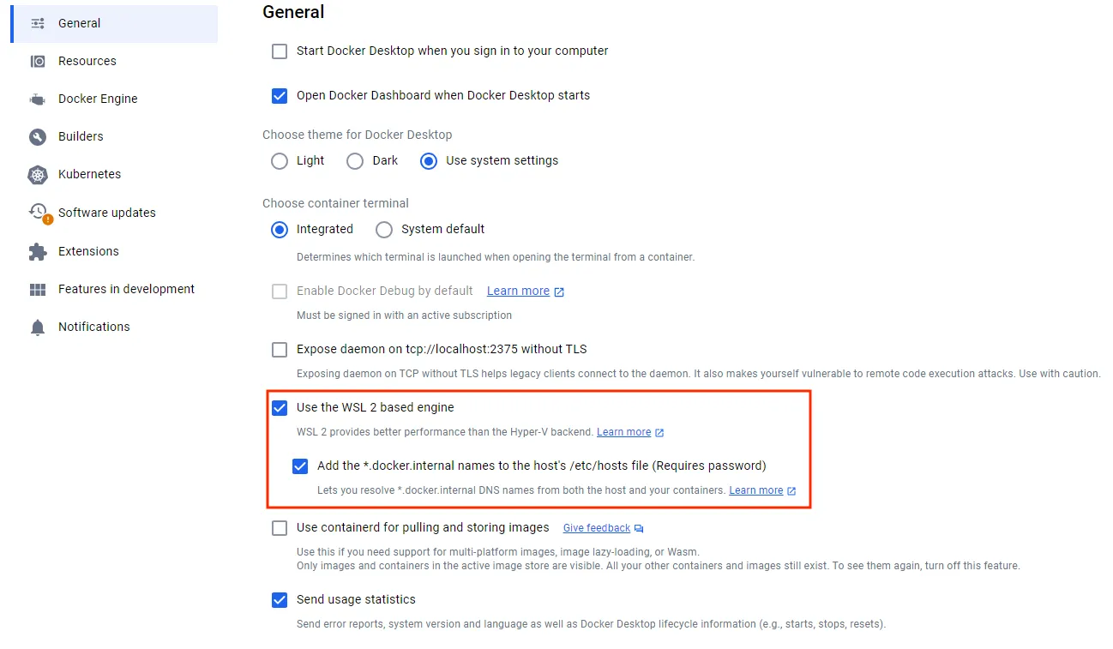
Task: Select the Builders wrench icon
Action: (38, 136)
